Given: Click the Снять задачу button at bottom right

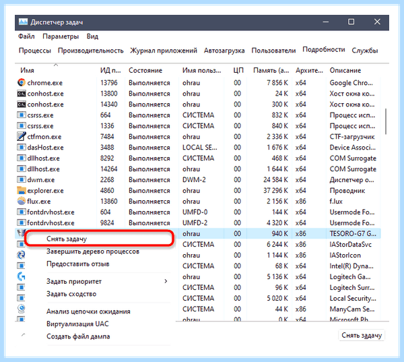Looking at the screenshot, I should (362, 335).
